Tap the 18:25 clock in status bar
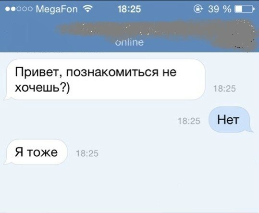259x213 pixels. [129, 9]
